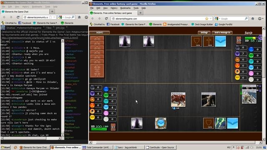Viewport: 267px width, 150px height.
Task: Reload the elementsthegame.com page
Action: coord(106,18)
